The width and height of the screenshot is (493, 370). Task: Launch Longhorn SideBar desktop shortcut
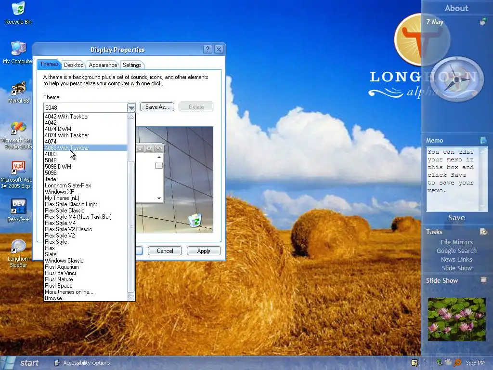[x=18, y=253]
